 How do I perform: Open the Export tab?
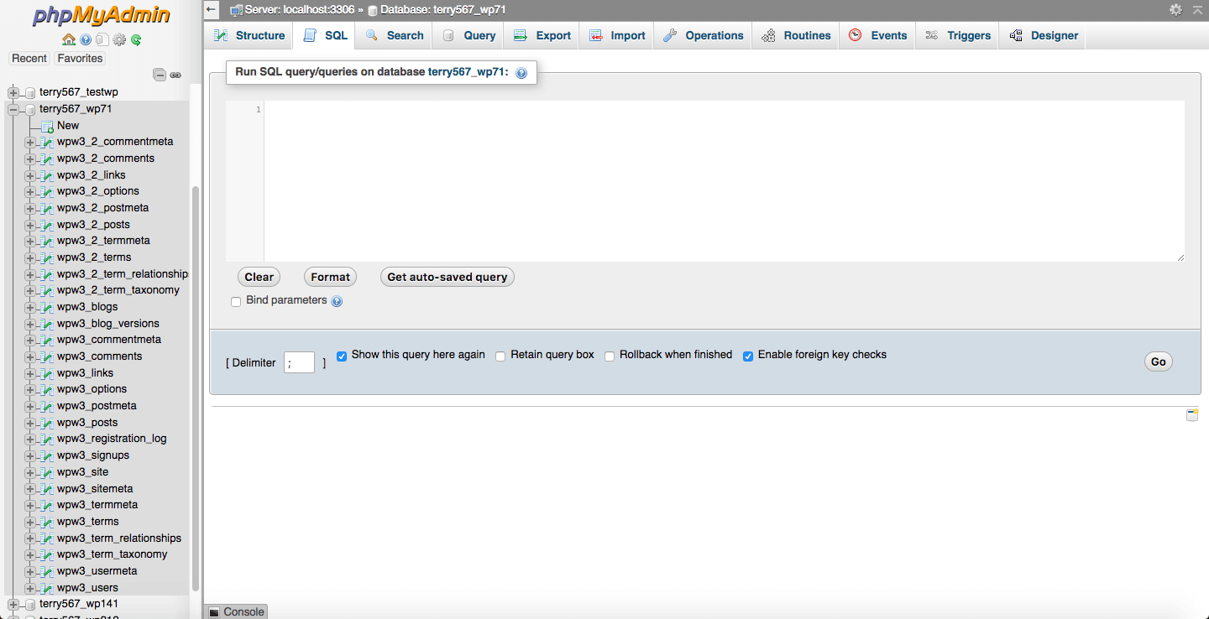click(542, 35)
